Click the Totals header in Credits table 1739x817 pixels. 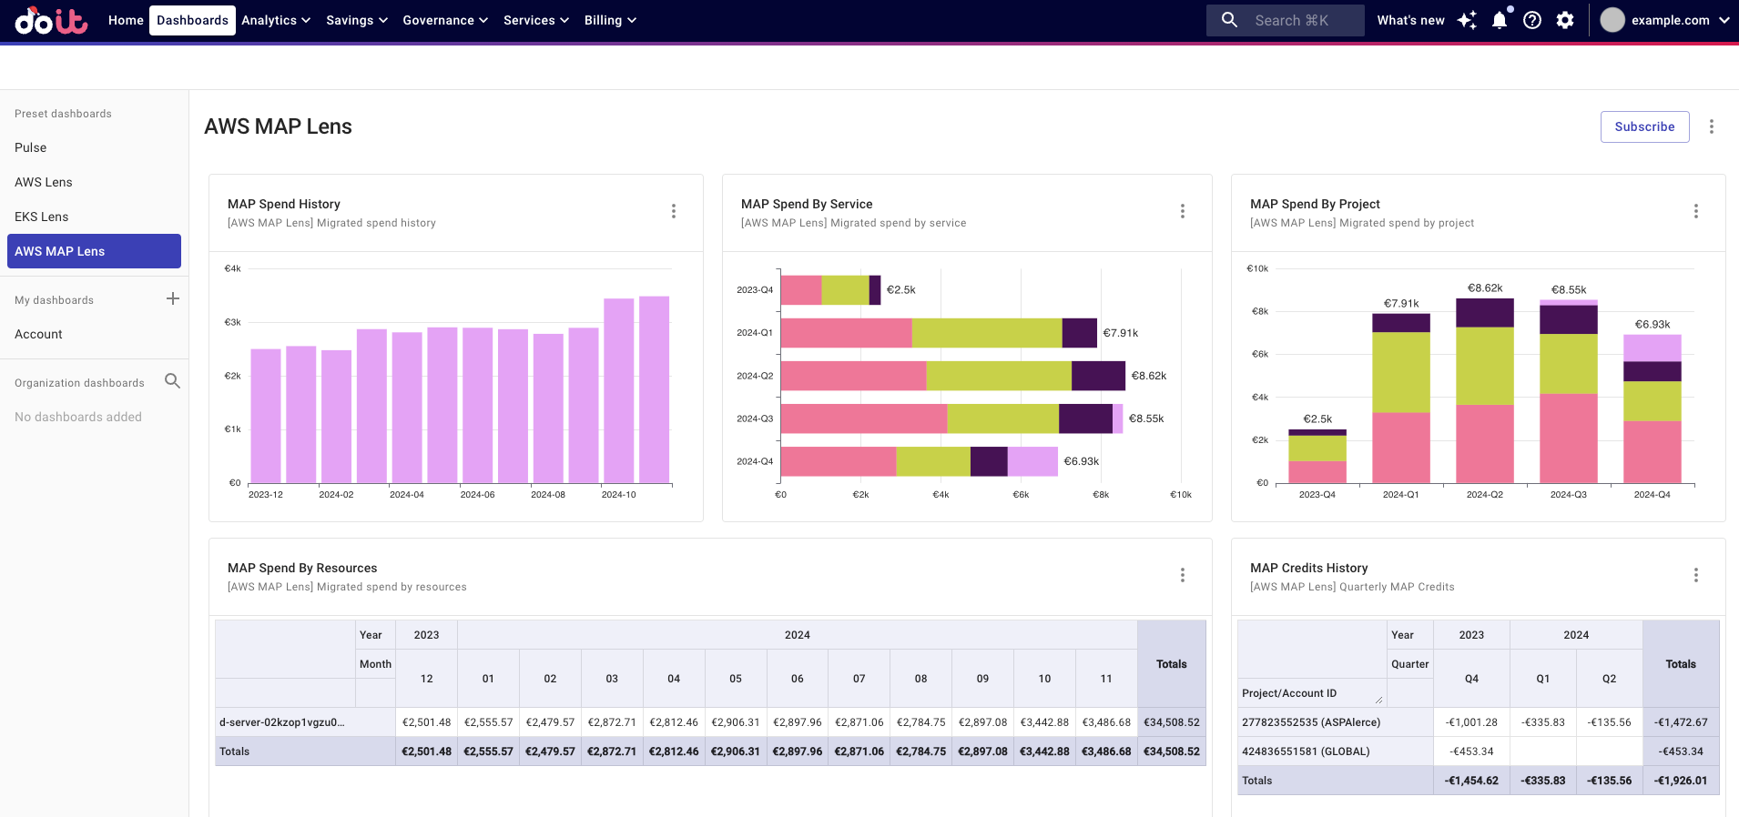(x=1681, y=664)
